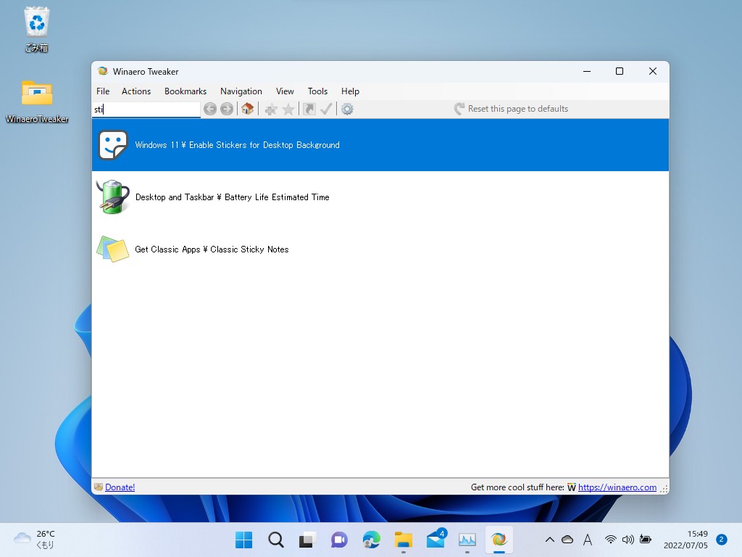The height and width of the screenshot is (557, 742).
Task: Click the IME mode letter A indicator
Action: tap(588, 540)
